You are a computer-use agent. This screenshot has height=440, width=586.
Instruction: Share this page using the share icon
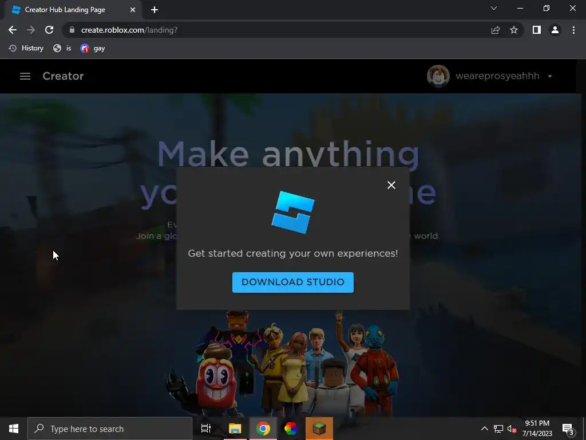tap(496, 30)
